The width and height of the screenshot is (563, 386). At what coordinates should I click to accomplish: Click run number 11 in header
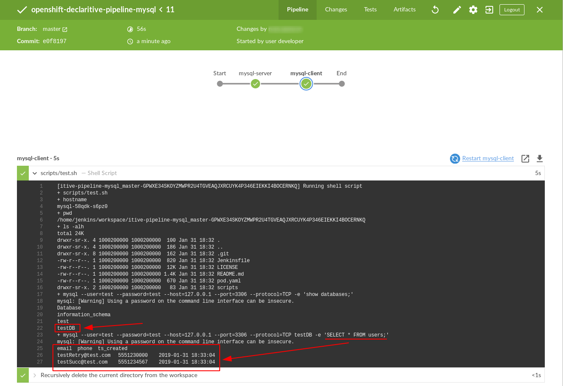click(170, 10)
